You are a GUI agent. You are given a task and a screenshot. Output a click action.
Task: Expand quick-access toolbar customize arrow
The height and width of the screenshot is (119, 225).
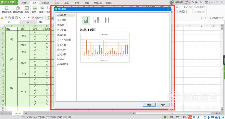pos(29,18)
